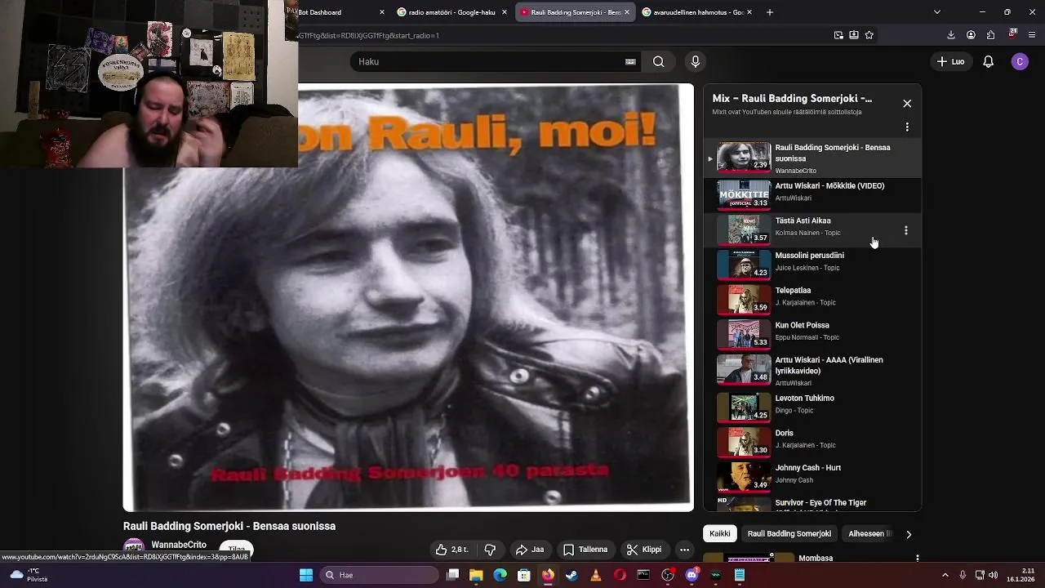Click thumbnail of Survivor - Eye Of The Tiger
Viewport: 1045px width, 588px height.
coord(744,504)
